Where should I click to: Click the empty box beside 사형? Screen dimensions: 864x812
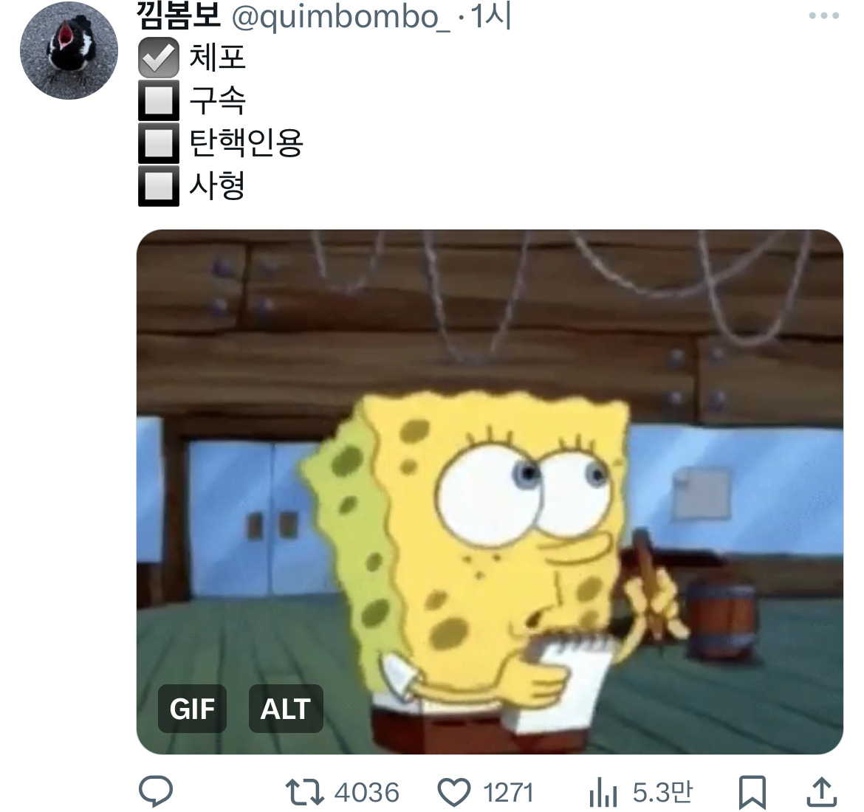pyautogui.click(x=159, y=186)
